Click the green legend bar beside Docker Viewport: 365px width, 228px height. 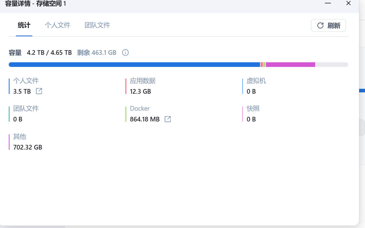tap(126, 114)
